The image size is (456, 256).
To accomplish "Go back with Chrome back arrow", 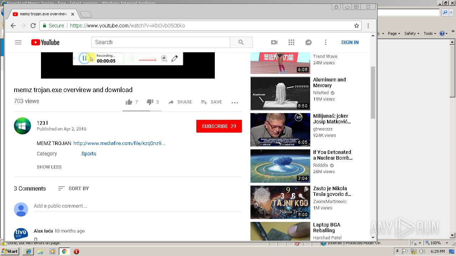I will coord(13,26).
